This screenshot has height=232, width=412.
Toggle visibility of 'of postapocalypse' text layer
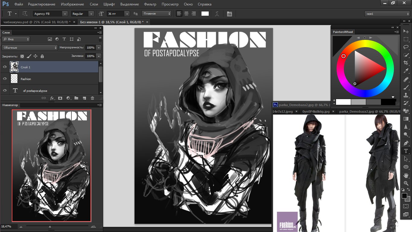[x=5, y=91]
